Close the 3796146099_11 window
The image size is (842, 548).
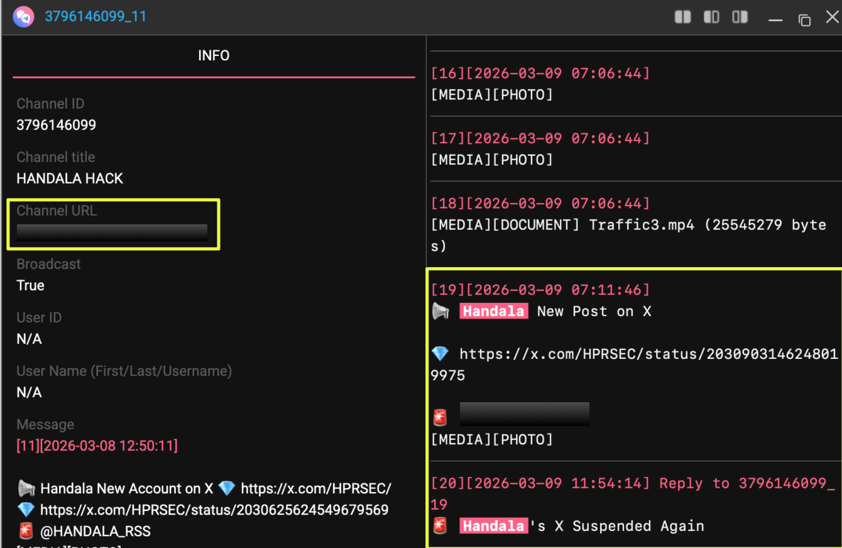(x=831, y=17)
